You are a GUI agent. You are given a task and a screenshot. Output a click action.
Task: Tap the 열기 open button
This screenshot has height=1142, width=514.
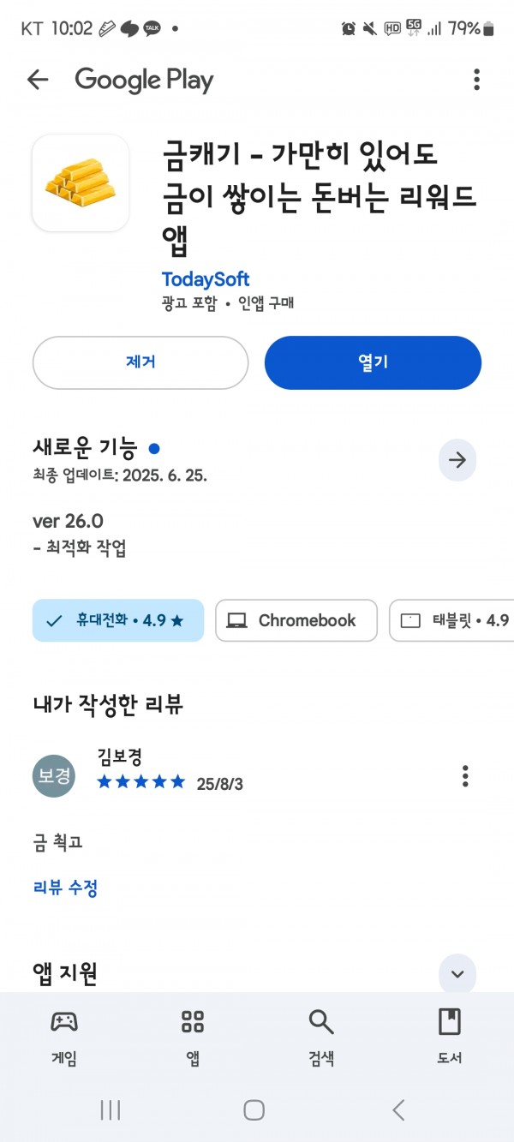374,362
